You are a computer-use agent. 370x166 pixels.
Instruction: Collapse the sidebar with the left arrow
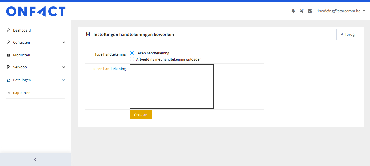pos(35,160)
